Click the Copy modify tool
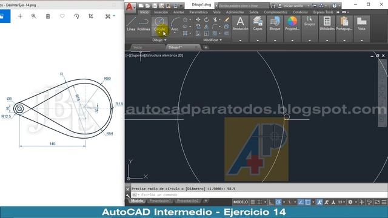 pyautogui.click(x=198, y=27)
